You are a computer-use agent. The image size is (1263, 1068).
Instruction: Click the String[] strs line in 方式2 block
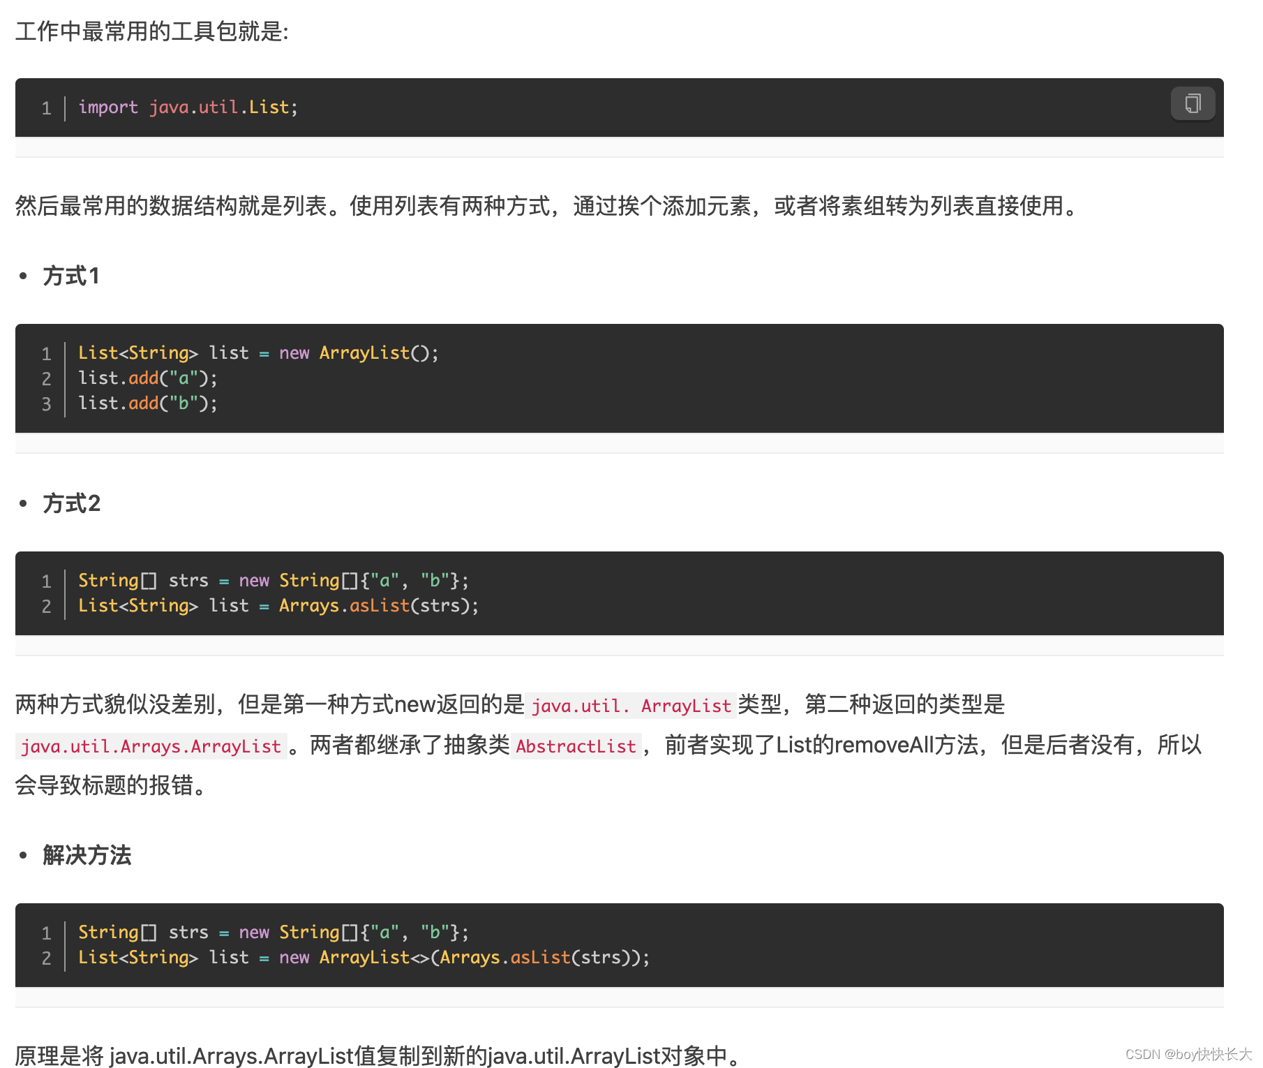tap(274, 581)
